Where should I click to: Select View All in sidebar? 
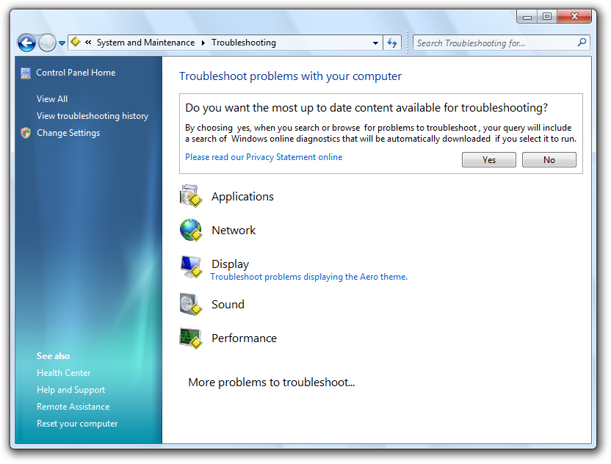pos(52,99)
